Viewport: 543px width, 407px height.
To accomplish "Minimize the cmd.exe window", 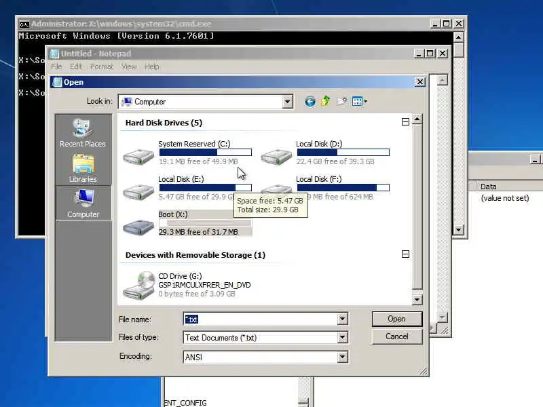I will (x=434, y=24).
